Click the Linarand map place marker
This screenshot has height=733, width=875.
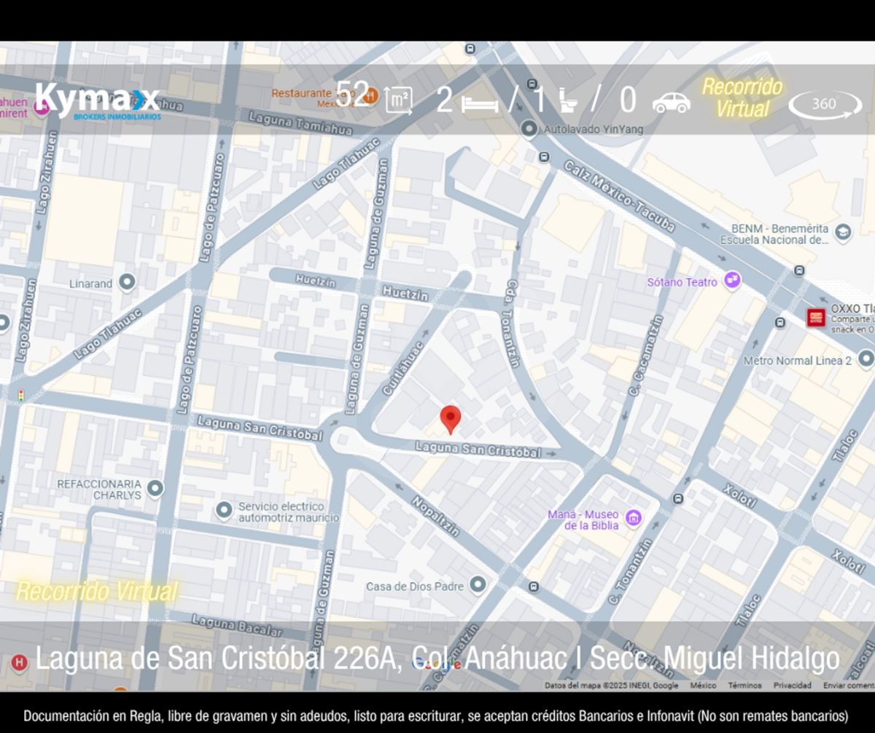click(128, 281)
